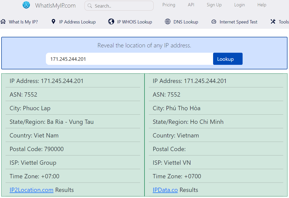Click the home icon beside What Is My IP

pyautogui.click(x=3, y=22)
